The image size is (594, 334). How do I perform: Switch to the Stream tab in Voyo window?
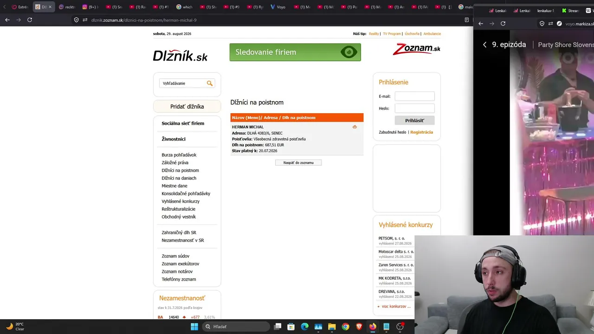point(570,11)
